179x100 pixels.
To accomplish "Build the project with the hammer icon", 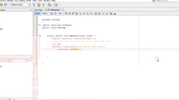I will click(x=34, y=5).
